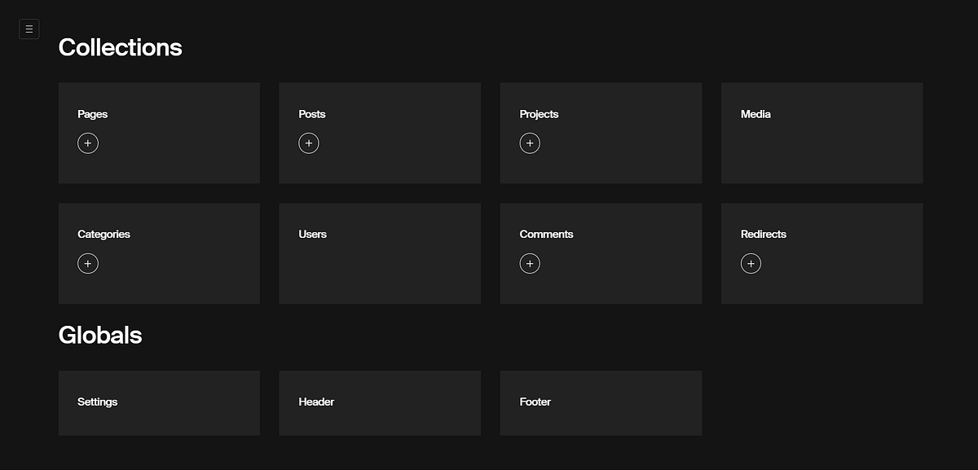Screen dimensions: 978x470
Task: Click the plus icon on the Projects card
Action: tap(530, 143)
